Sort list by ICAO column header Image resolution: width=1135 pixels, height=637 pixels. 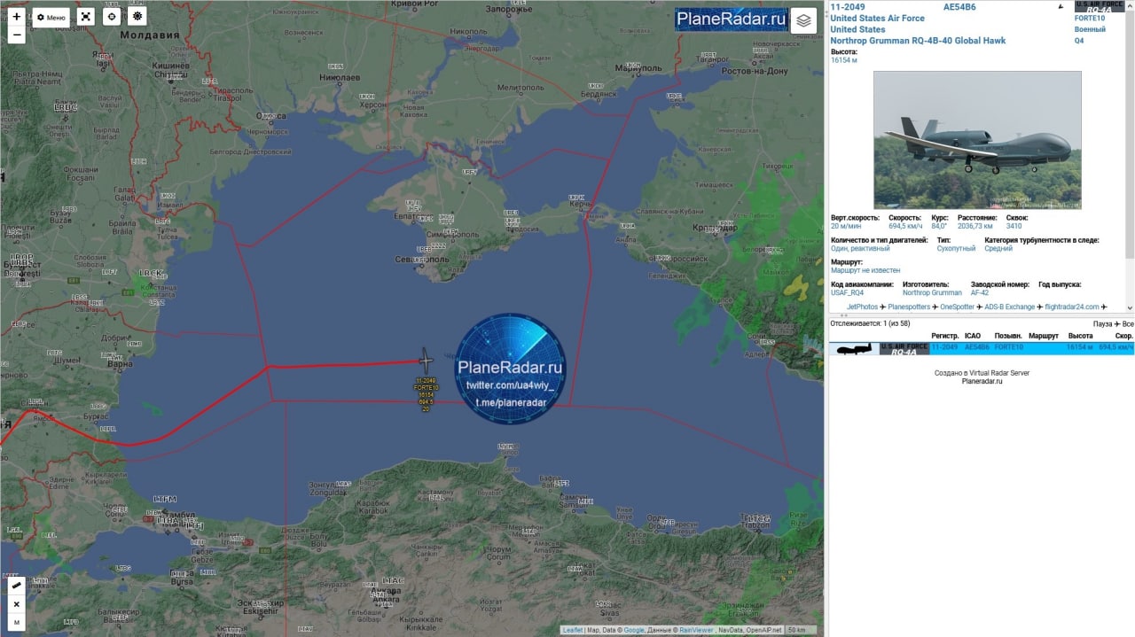point(973,336)
